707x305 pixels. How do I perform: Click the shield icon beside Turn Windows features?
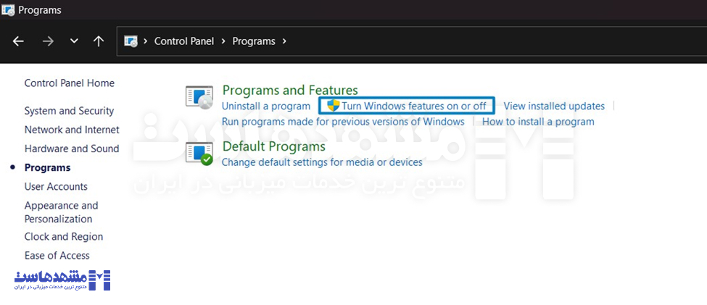point(334,106)
